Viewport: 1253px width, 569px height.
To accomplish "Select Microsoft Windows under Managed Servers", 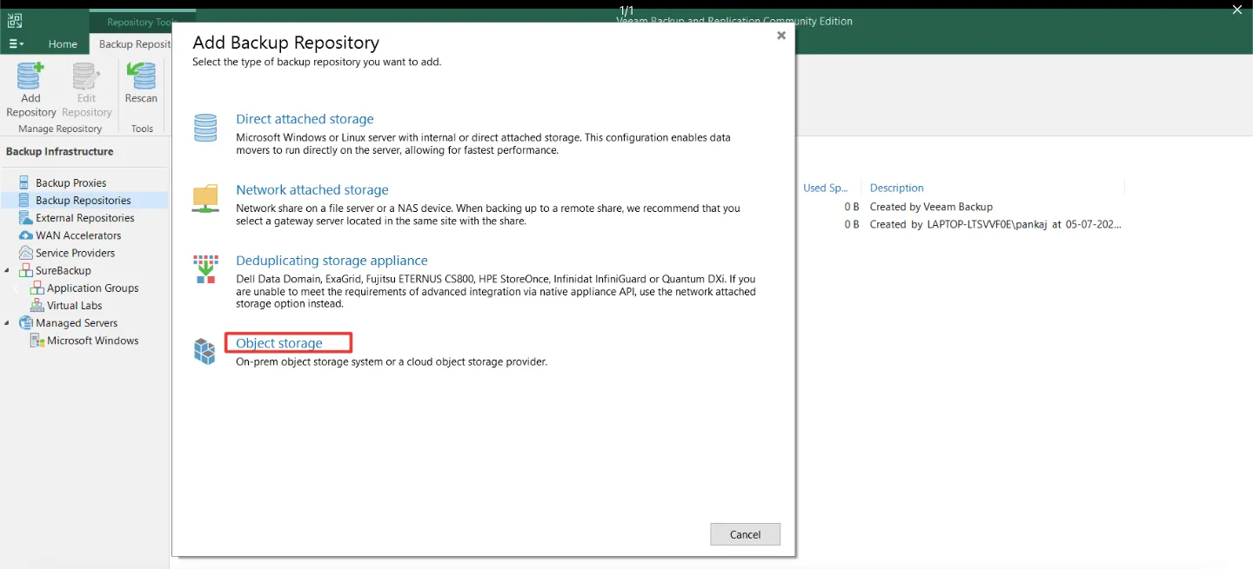I will point(92,341).
